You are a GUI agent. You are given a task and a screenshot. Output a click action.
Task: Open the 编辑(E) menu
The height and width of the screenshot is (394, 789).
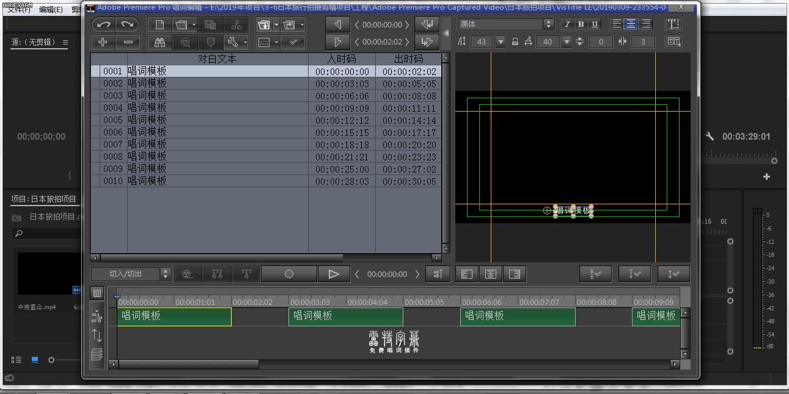51,9
